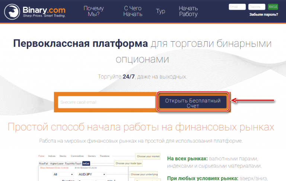Select the Randoms market tab in preview
Image resolution: width=286 pixels, height=181 pixels.
[x=105, y=156]
